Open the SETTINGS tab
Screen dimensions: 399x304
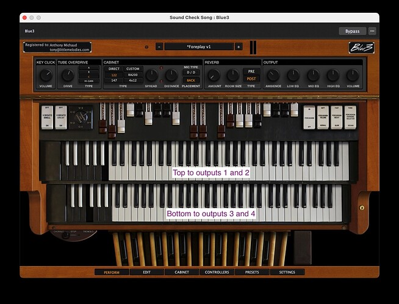click(x=287, y=272)
